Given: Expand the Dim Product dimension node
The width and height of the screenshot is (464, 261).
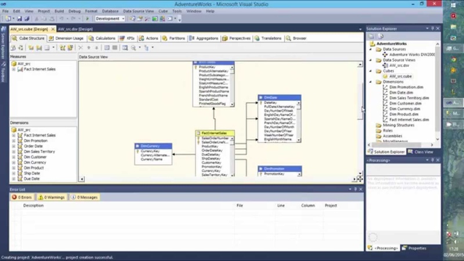Looking at the screenshot, I should tap(13, 168).
